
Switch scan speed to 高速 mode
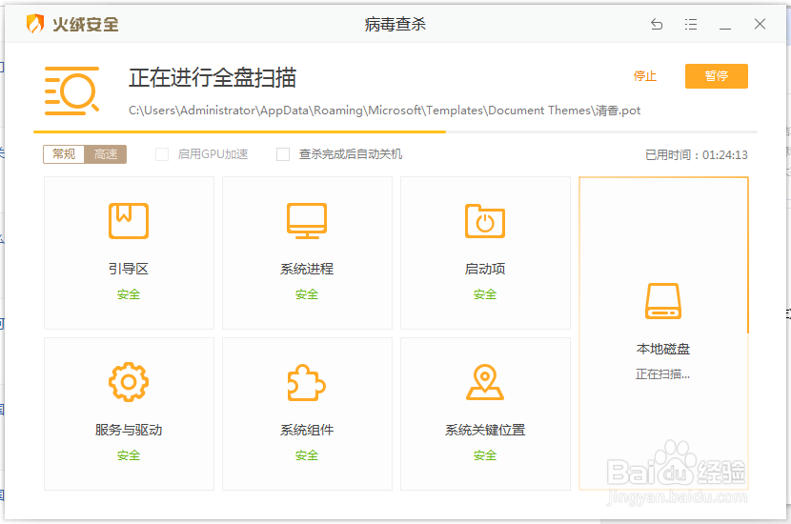106,153
